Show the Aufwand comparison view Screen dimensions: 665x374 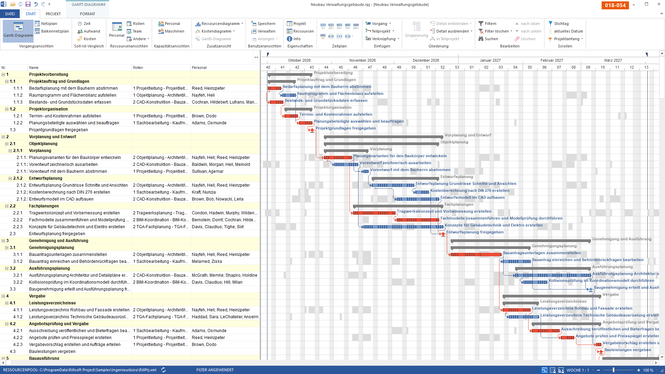[89, 31]
